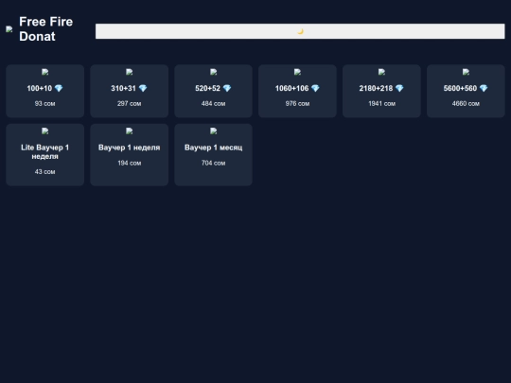This screenshot has height=383, width=511.
Task: Select the 310+31 diamonds pack
Action: point(129,91)
